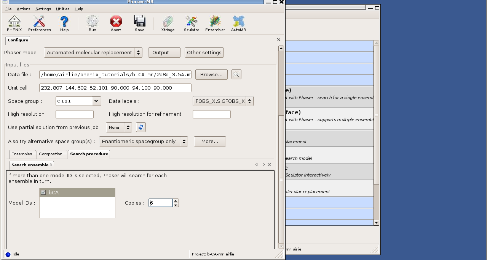
Task: Launch Xtriage from the toolbar
Action: (x=168, y=24)
